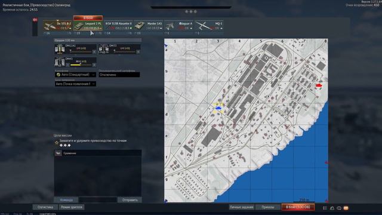
Task: Open the 'Статистика' statistics panel
Action: coord(45,207)
